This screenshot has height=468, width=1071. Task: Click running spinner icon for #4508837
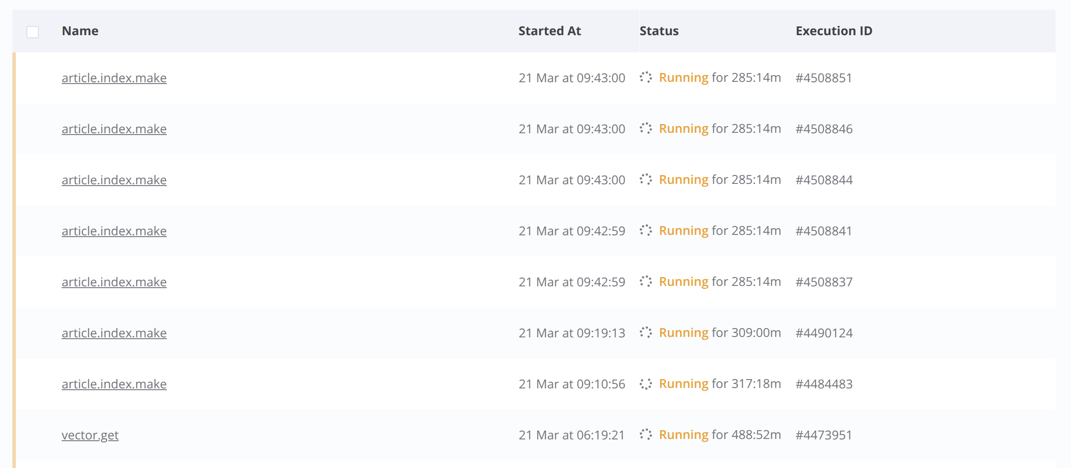point(646,282)
